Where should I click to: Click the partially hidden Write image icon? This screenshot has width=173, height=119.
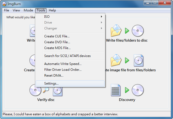pyautogui.click(x=32, y=31)
